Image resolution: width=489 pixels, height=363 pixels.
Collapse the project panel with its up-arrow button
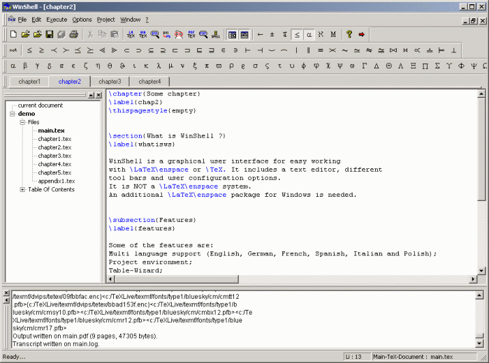click(91, 95)
